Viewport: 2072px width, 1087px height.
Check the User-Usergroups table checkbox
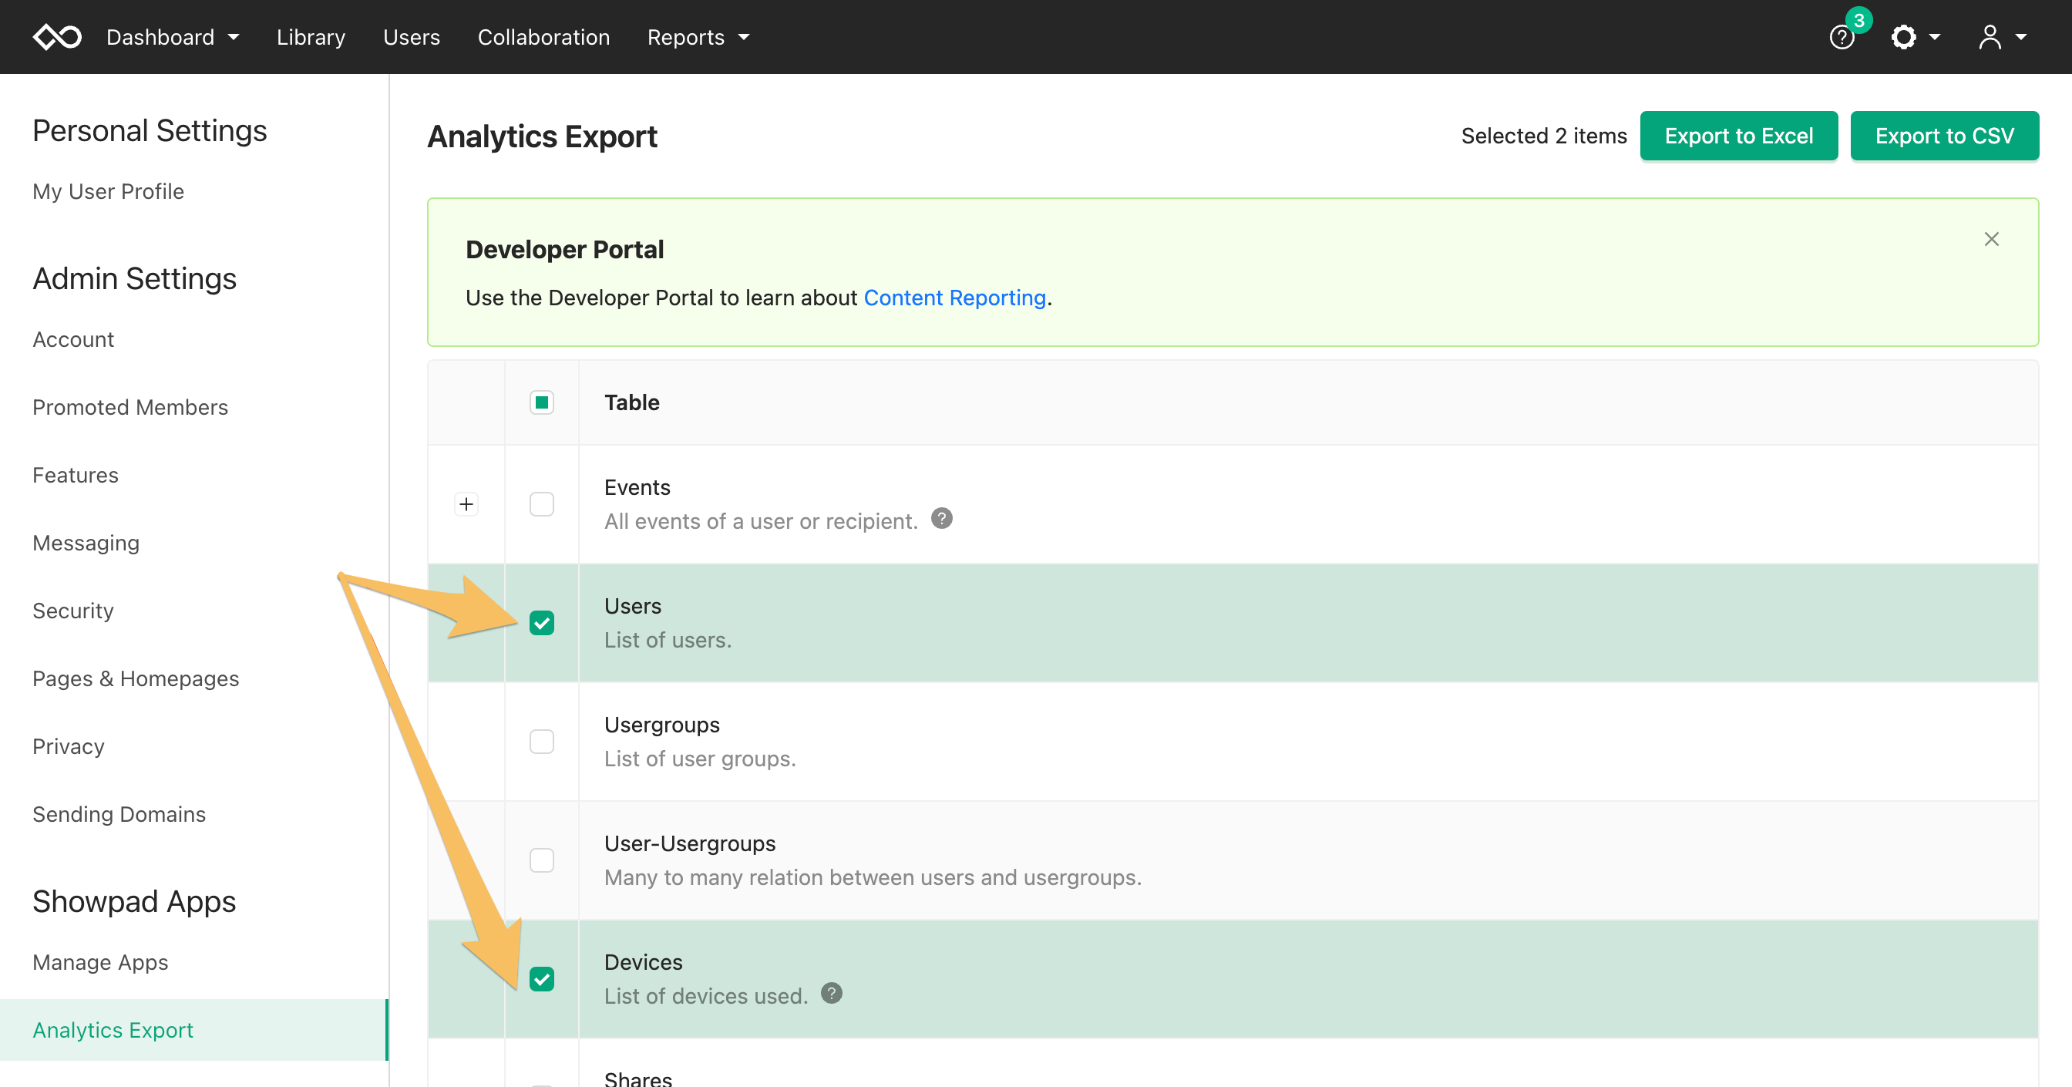(541, 860)
